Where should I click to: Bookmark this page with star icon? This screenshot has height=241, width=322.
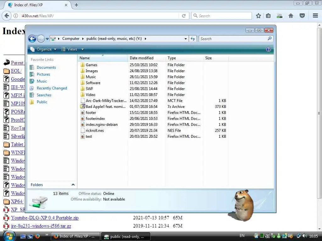258,16
